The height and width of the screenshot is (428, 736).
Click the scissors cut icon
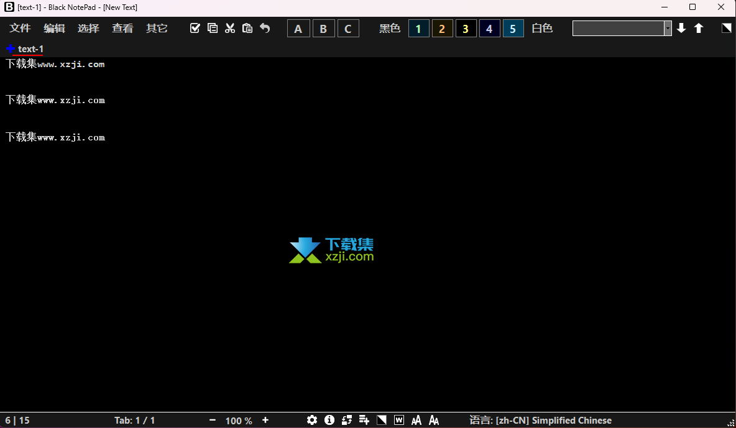tap(230, 28)
